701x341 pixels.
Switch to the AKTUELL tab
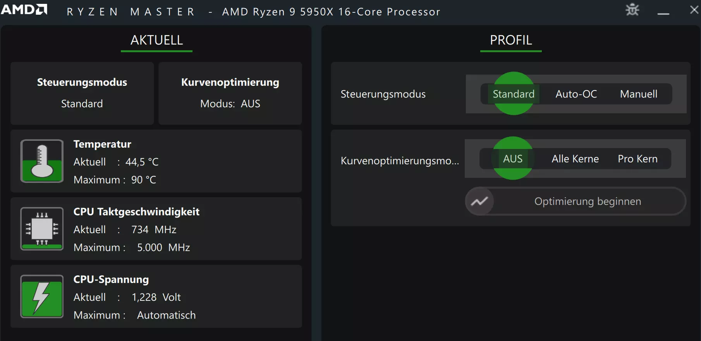[x=156, y=40]
